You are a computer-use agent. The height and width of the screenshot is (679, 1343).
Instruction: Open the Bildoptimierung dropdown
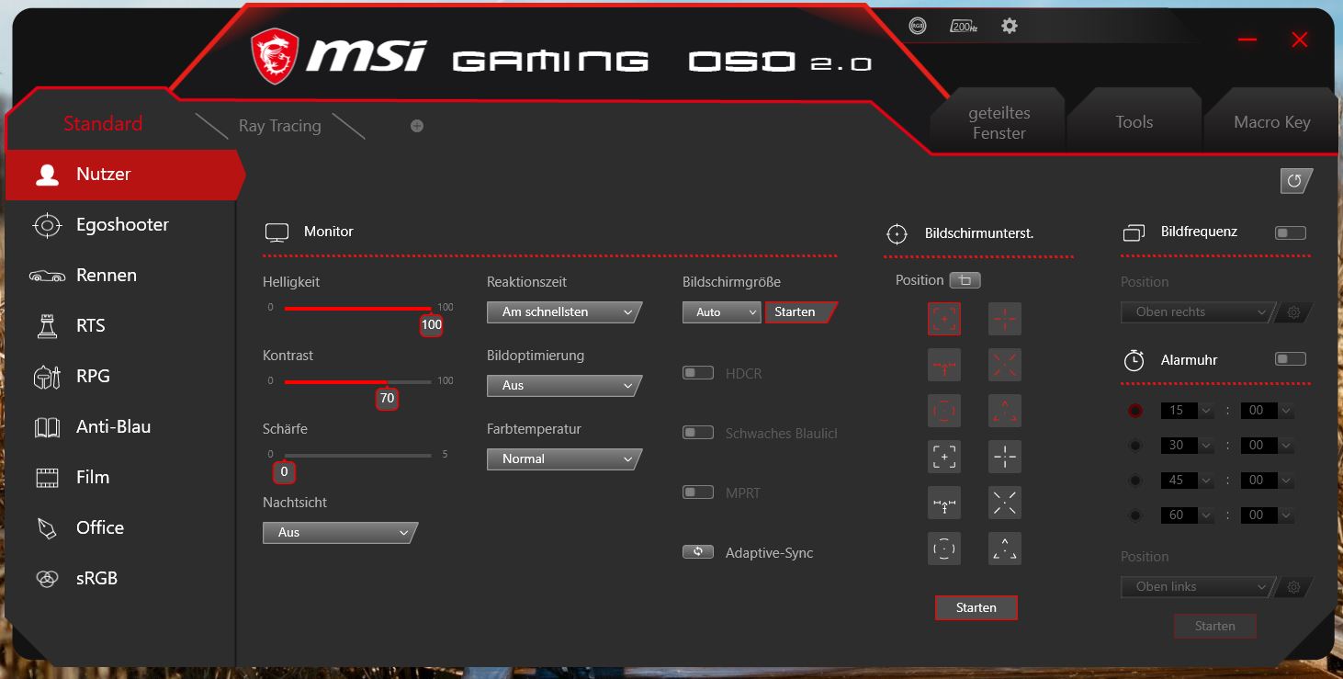click(564, 386)
